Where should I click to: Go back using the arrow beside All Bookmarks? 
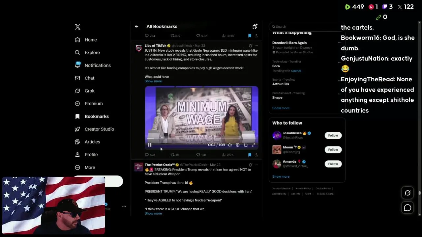pyautogui.click(x=136, y=26)
